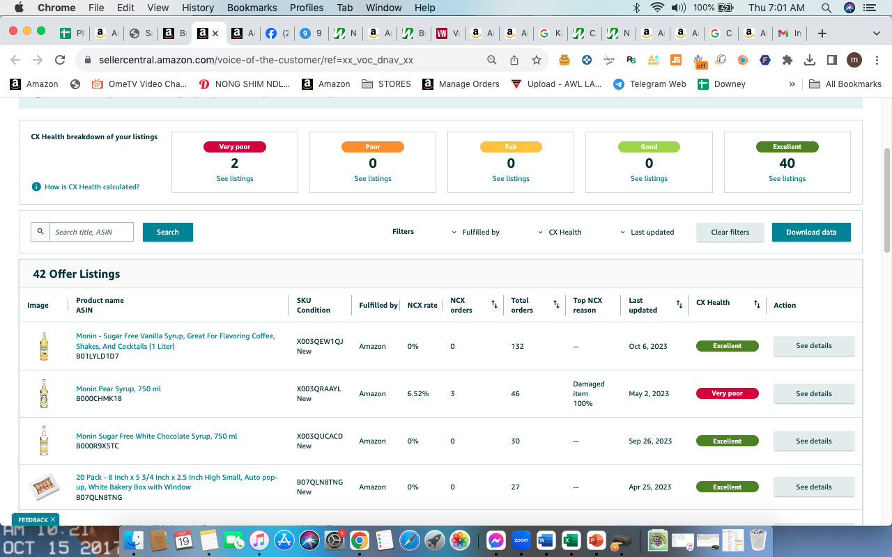Sort by Last updated column arrows
This screenshot has width=892, height=557.
point(679,304)
